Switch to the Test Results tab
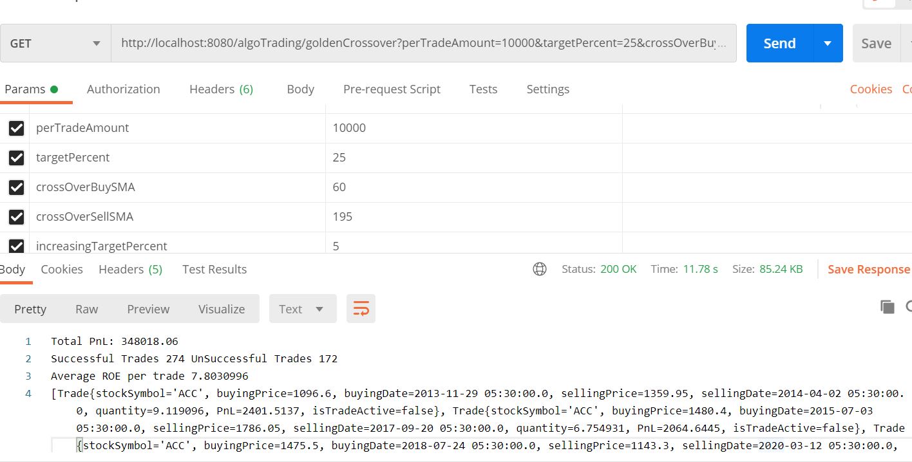The image size is (912, 462). [x=214, y=269]
